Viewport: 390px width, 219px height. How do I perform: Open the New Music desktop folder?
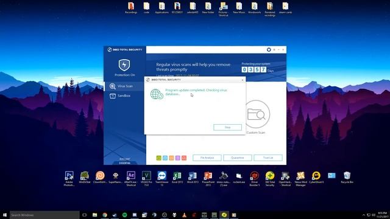[239, 8]
